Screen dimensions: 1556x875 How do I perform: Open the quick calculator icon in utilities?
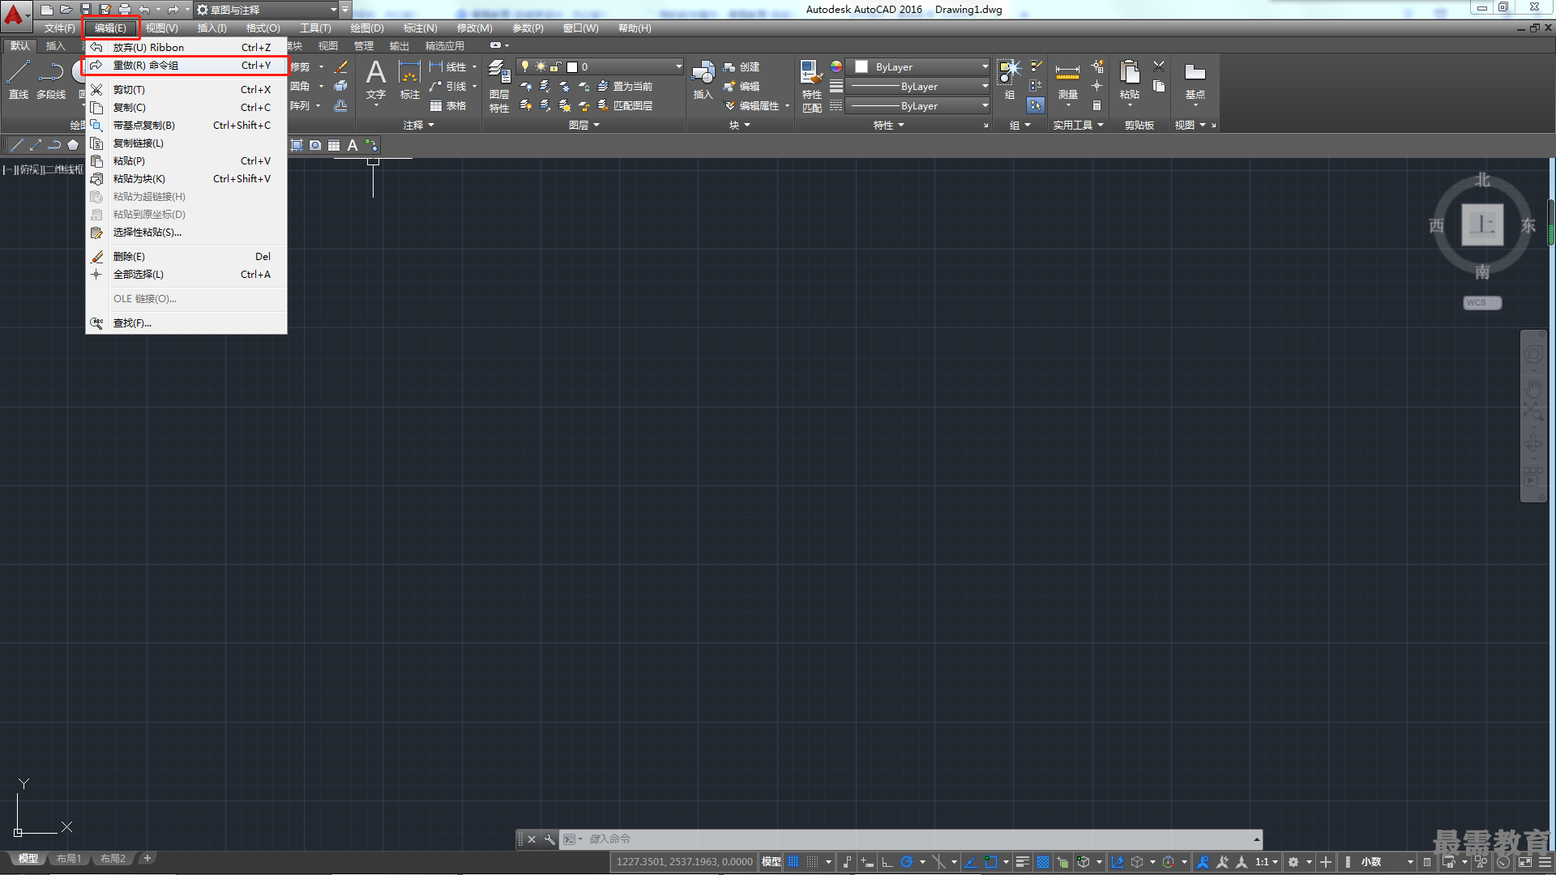point(1096,105)
